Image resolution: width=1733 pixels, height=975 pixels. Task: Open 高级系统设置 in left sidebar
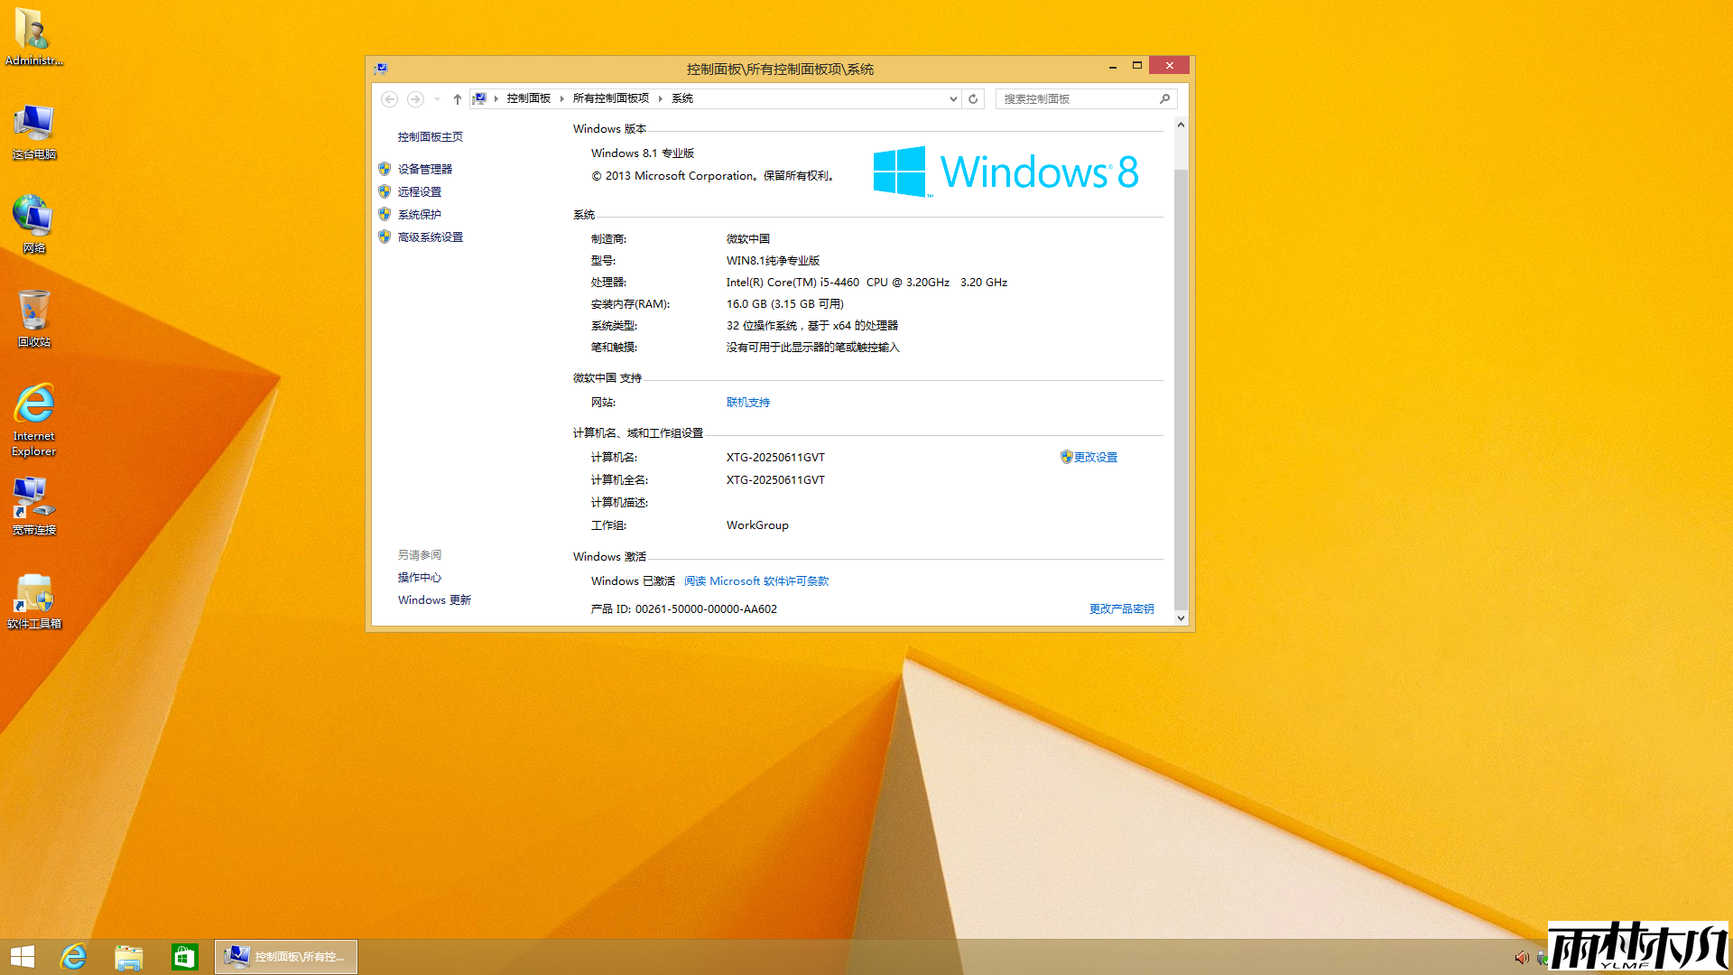[430, 237]
